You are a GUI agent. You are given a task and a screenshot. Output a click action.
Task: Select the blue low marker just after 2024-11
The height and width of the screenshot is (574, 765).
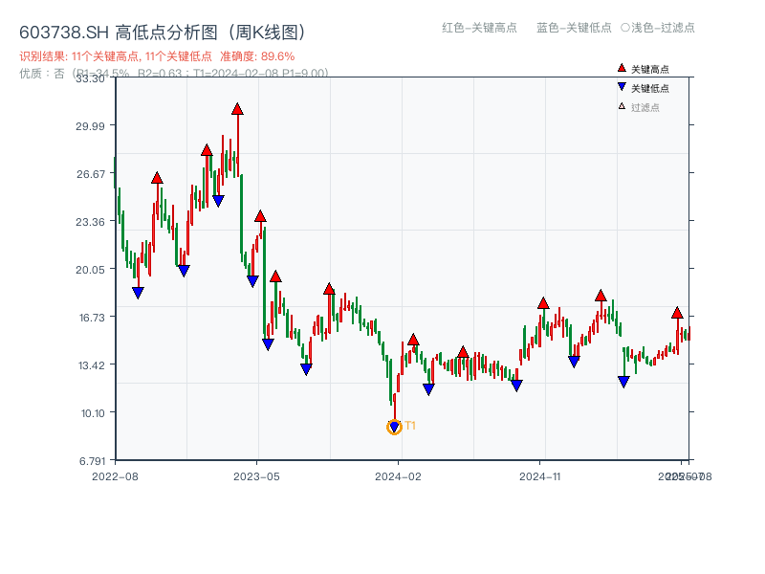pyautogui.click(x=575, y=362)
